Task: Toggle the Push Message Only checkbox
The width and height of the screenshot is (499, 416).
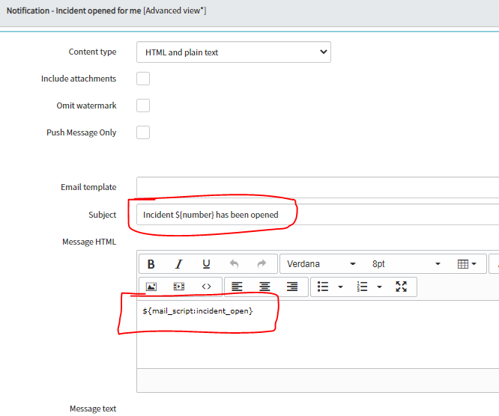Action: [x=143, y=132]
